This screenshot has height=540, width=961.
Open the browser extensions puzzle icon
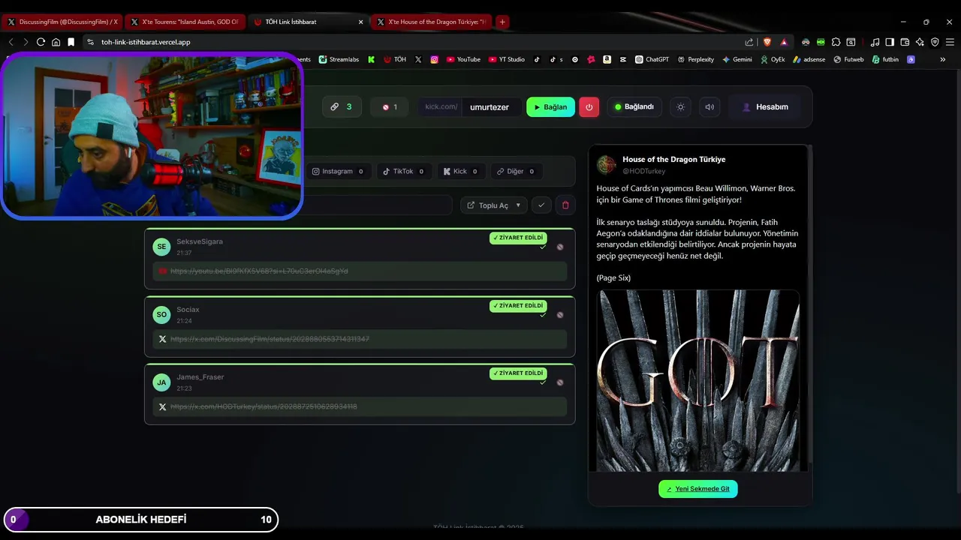click(x=836, y=42)
